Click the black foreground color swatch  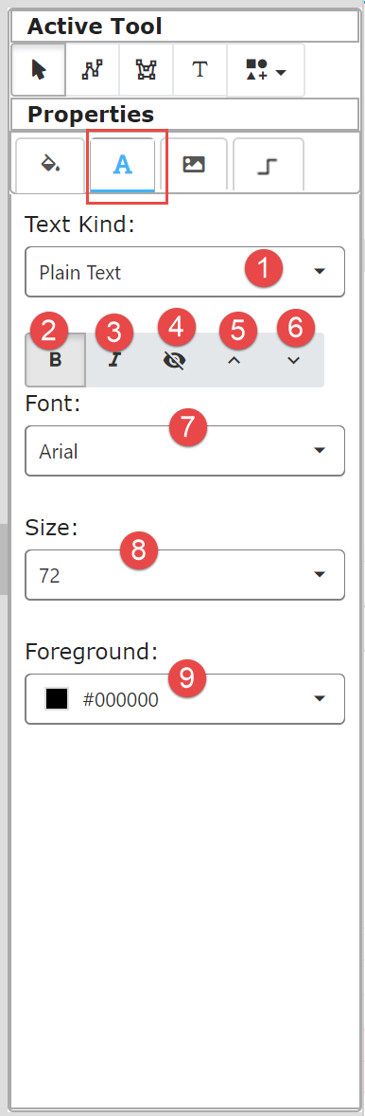[x=57, y=699]
